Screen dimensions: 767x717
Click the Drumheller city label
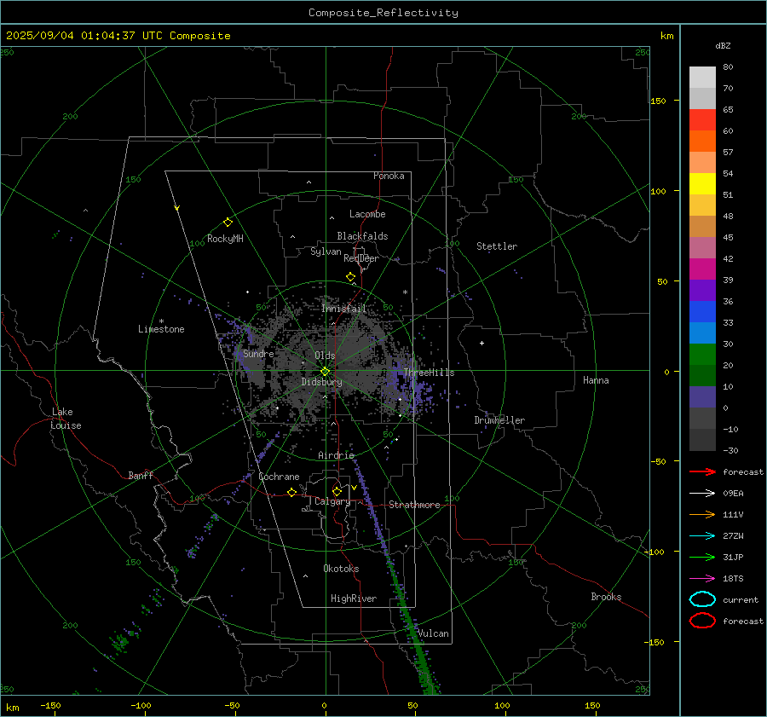coord(499,420)
